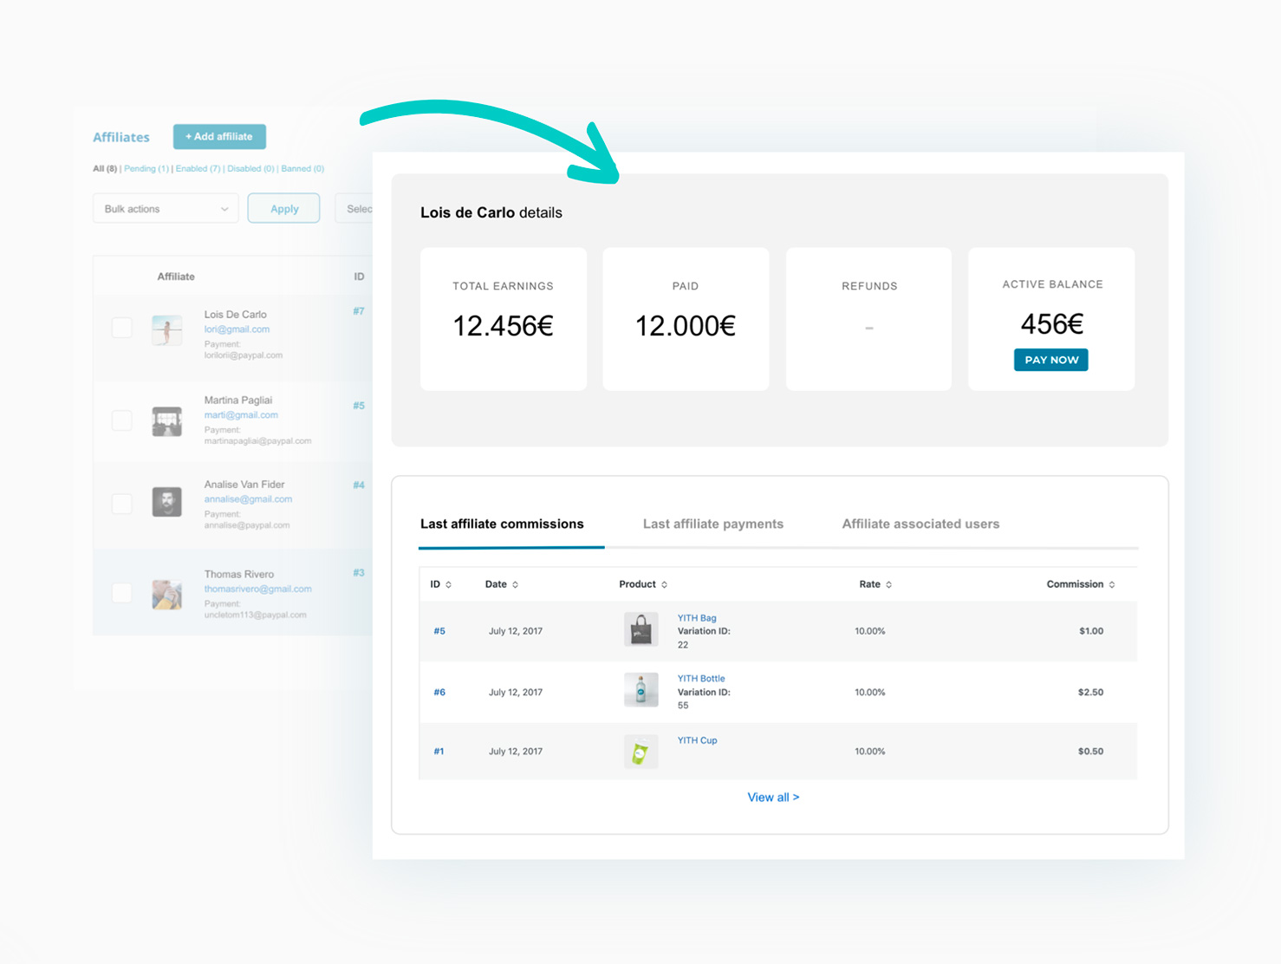The width and height of the screenshot is (1281, 964).
Task: Select Martina Pagliai's row checkbox
Action: coord(122,420)
